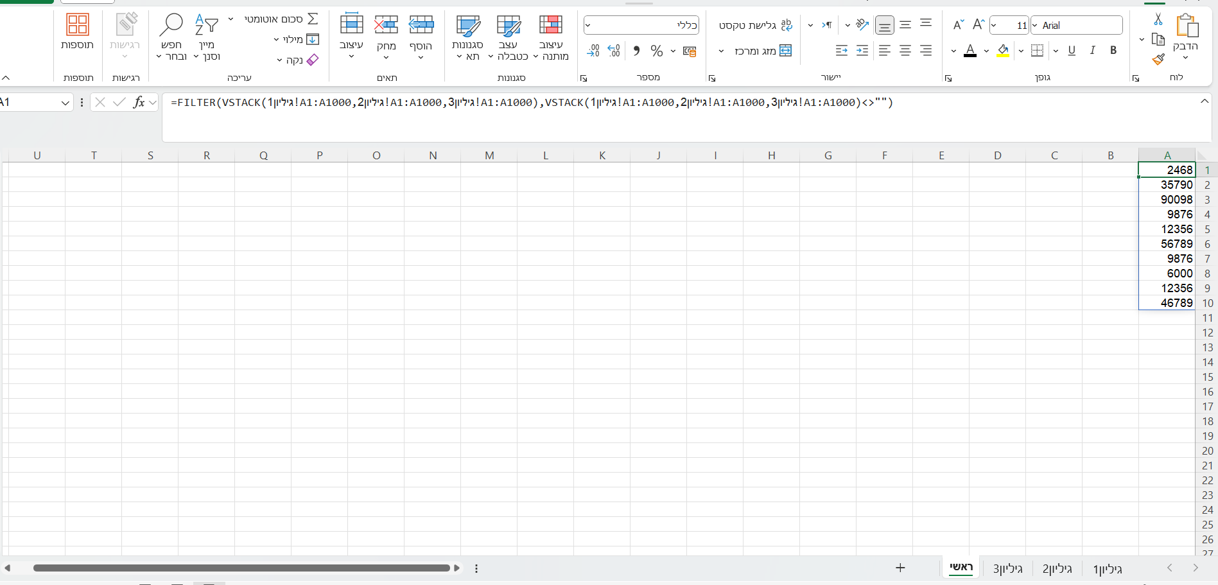Toggle Italic formatting

pos(1093,50)
